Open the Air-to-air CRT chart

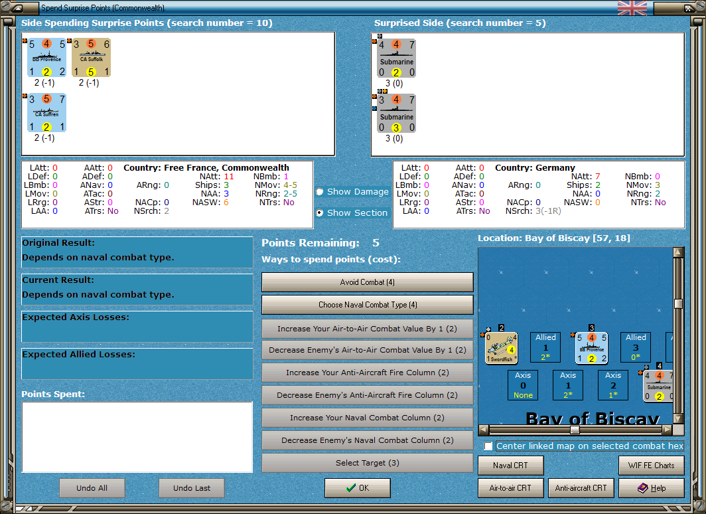point(511,488)
